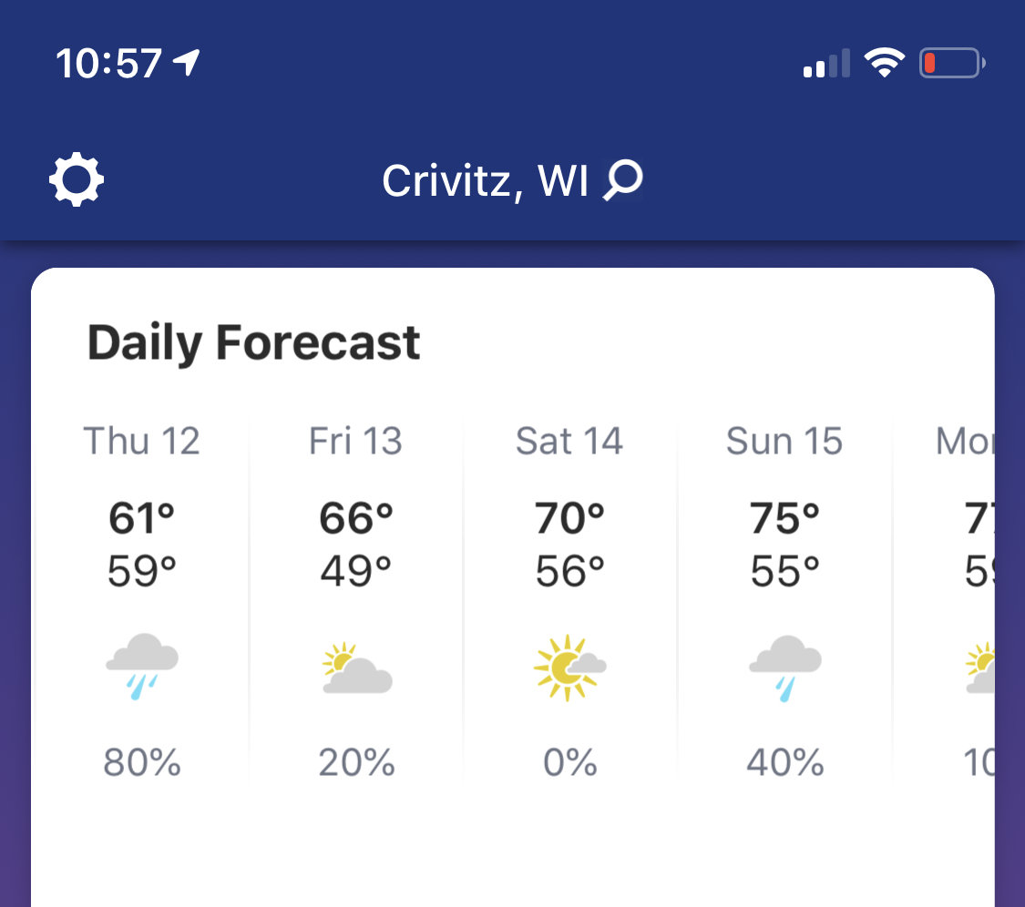Open Sun 15 forecast details
The height and width of the screenshot is (907, 1025).
point(784,601)
